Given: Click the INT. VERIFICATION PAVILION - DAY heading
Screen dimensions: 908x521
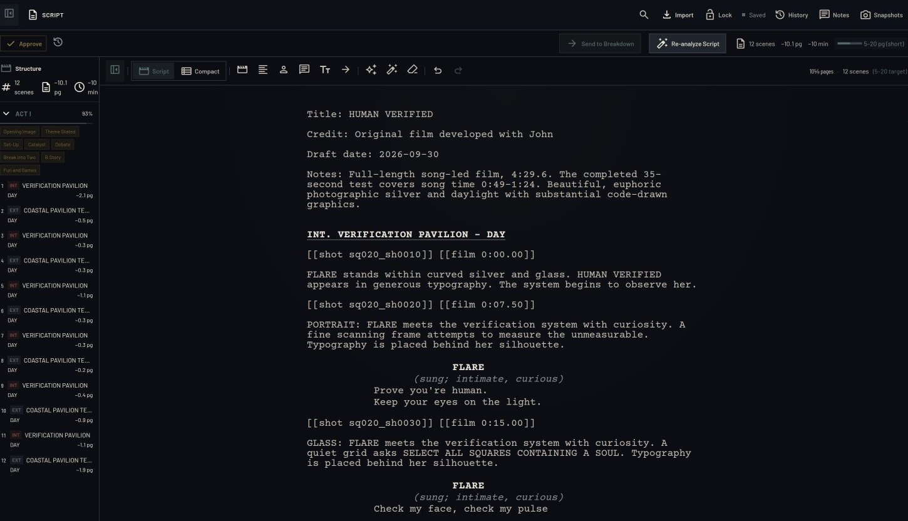Looking at the screenshot, I should 406,234.
